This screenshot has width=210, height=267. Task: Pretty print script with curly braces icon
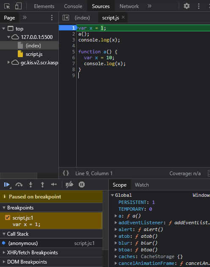point(66,173)
